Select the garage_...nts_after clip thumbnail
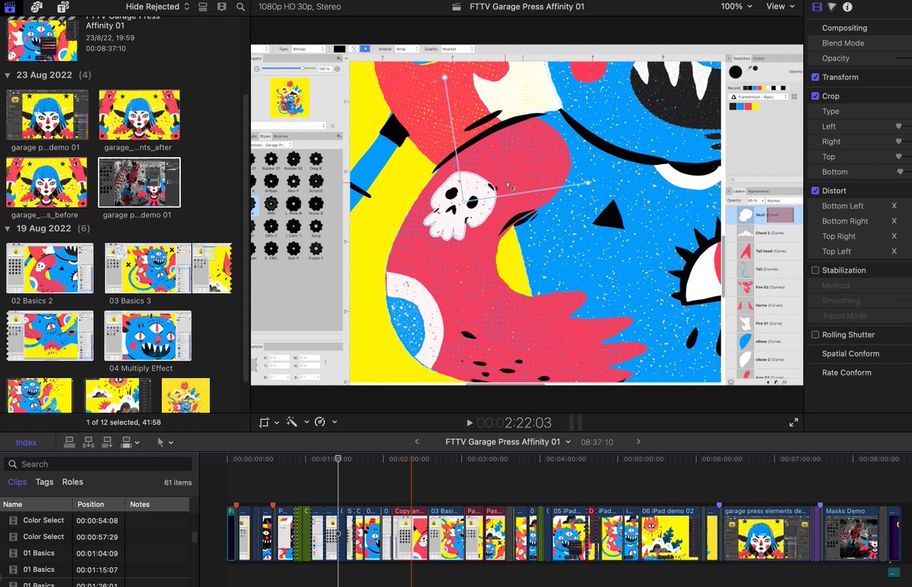This screenshot has height=587, width=912. click(139, 115)
